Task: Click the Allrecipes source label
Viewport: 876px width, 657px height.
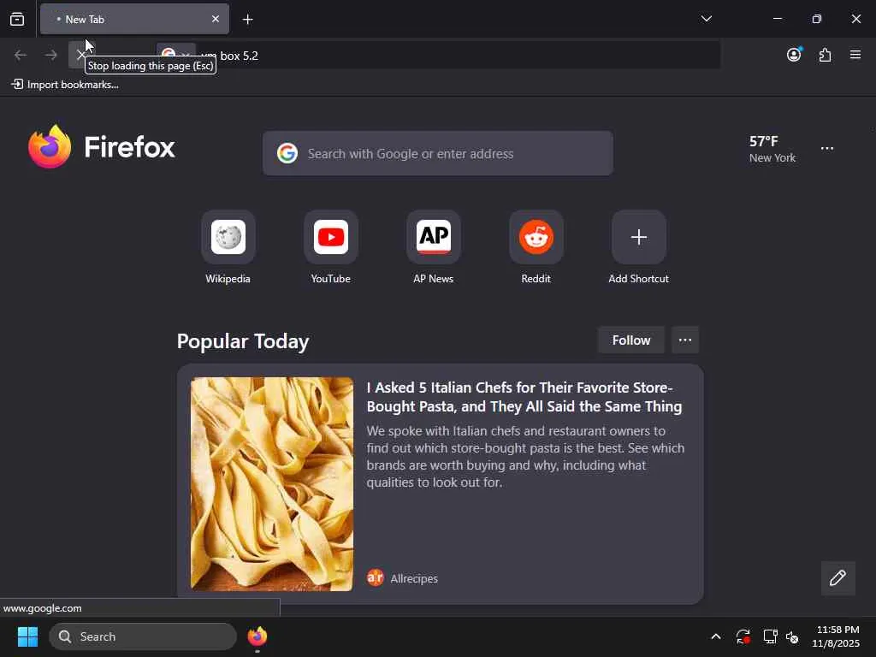Action: pos(414,579)
